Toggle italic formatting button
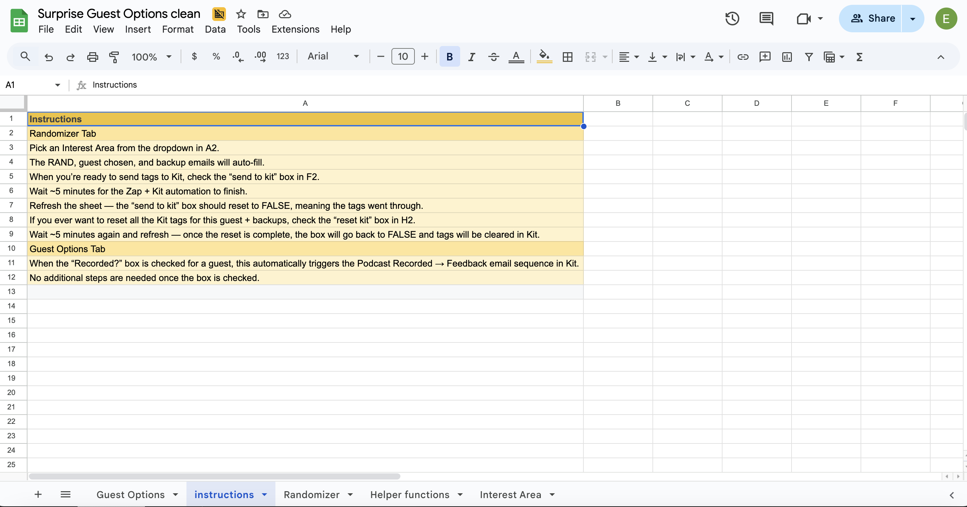The image size is (967, 507). click(x=471, y=57)
